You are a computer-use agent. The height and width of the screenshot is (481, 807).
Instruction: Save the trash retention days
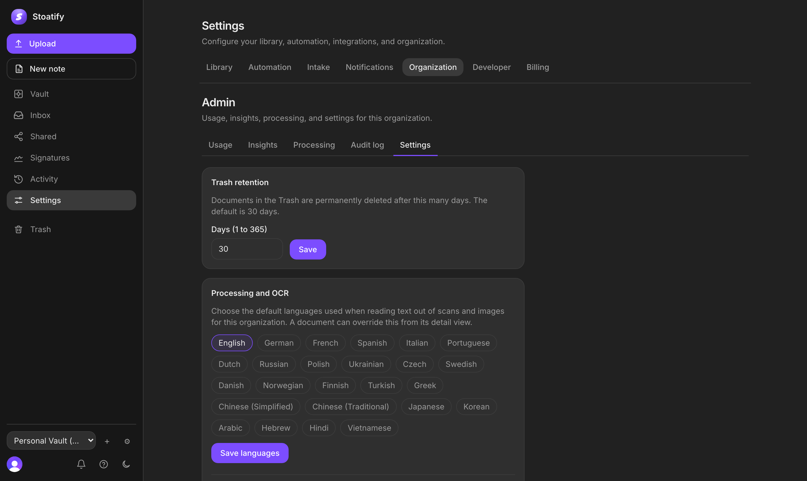[x=308, y=249]
